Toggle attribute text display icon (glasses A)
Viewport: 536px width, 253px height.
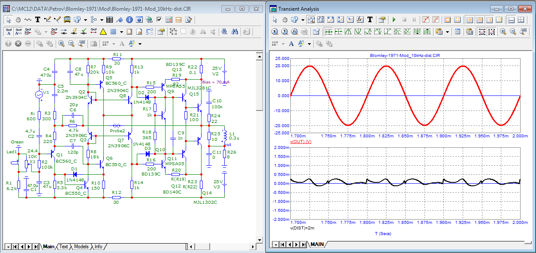click(x=9, y=31)
